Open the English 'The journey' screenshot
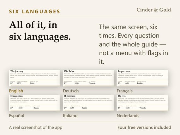Image resolution: width=180 pixels, height=135 pixels. point(34,78)
